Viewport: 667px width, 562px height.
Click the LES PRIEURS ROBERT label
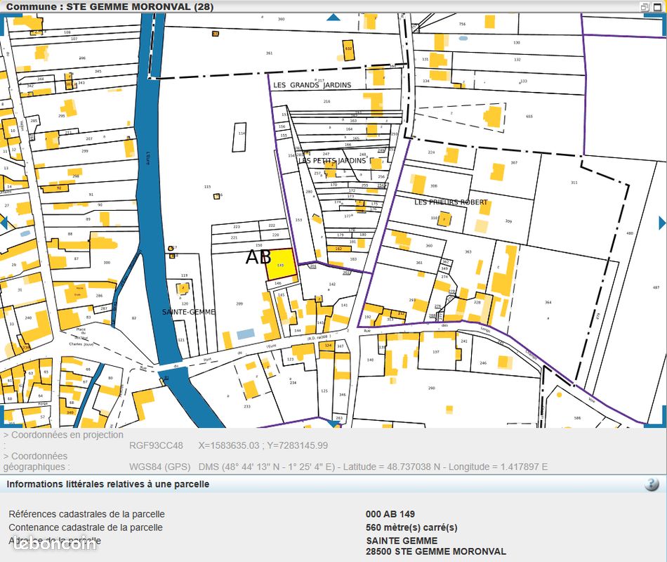(x=451, y=202)
